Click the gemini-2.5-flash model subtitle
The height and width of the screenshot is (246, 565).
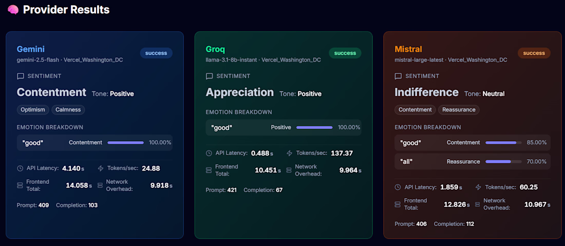tap(37, 60)
